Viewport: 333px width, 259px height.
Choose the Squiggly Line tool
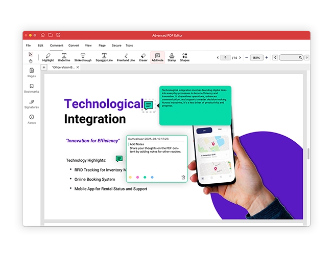(104, 57)
